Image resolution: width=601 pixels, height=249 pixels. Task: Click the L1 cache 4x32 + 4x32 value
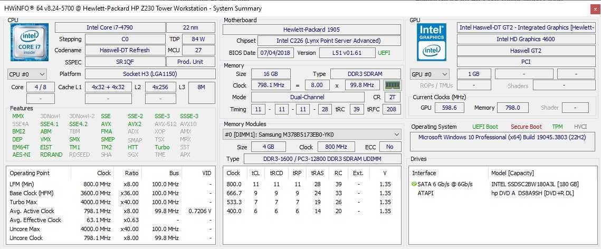click(x=109, y=87)
